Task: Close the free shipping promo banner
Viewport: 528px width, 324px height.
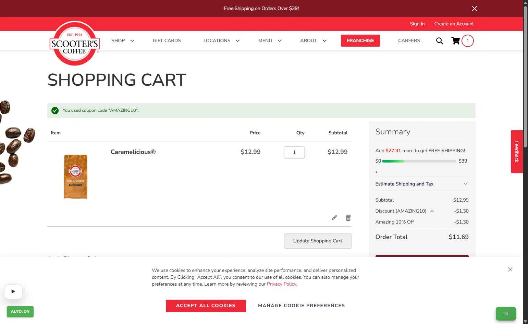Action: pos(474,9)
